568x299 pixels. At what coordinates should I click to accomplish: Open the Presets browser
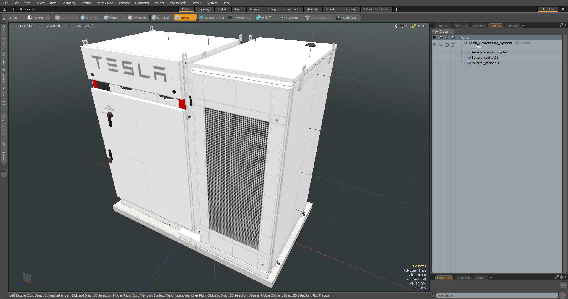[x=38, y=18]
